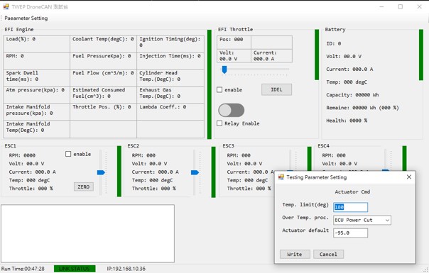Click the Atm pressure(kpa): 0 cell
Viewport: 429px width, 273px height.
point(37,94)
